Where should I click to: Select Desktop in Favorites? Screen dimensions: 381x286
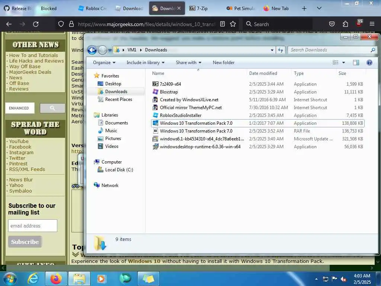(x=113, y=84)
